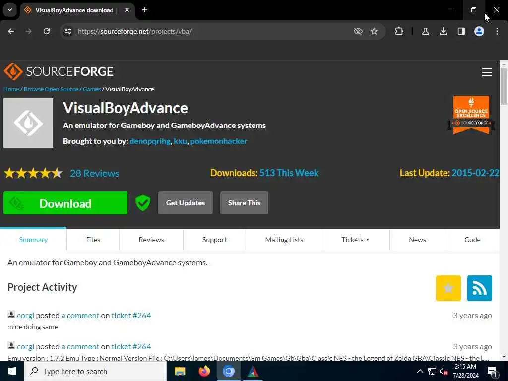Bookmark this page with the star
Image resolution: width=508 pixels, height=381 pixels.
(374, 31)
